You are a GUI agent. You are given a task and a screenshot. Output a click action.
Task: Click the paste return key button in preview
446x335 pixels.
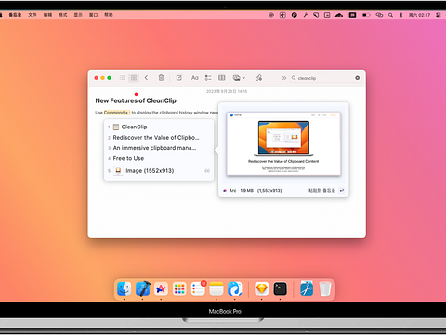click(x=342, y=191)
